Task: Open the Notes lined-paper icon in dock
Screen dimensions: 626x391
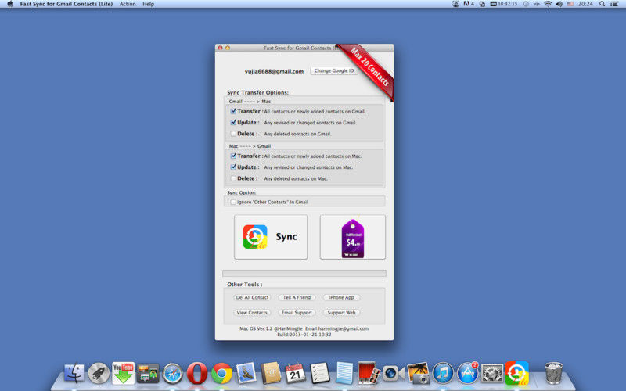Action: (344, 374)
